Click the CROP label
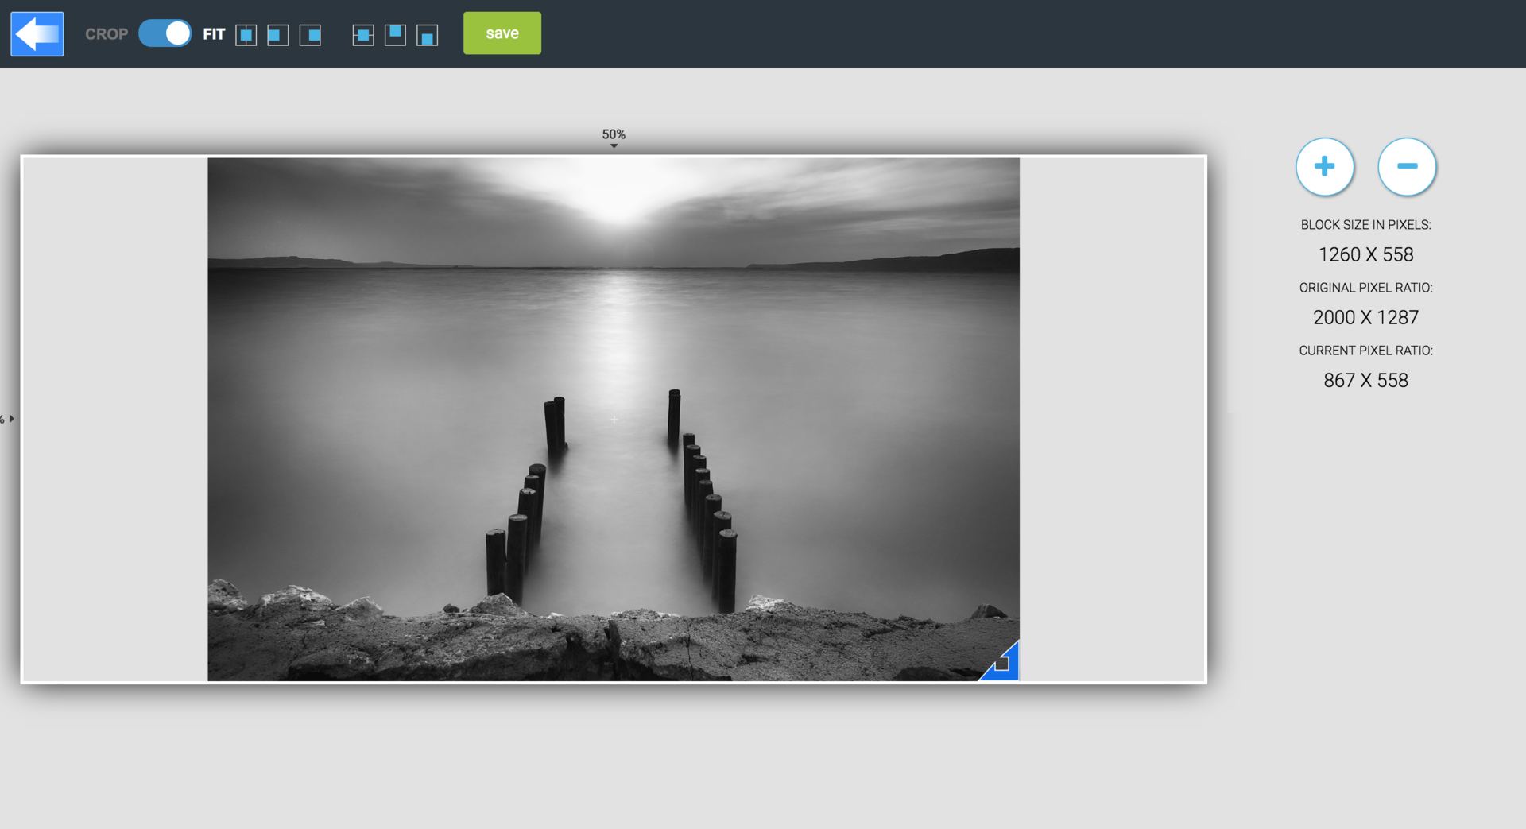The image size is (1526, 829). point(107,33)
